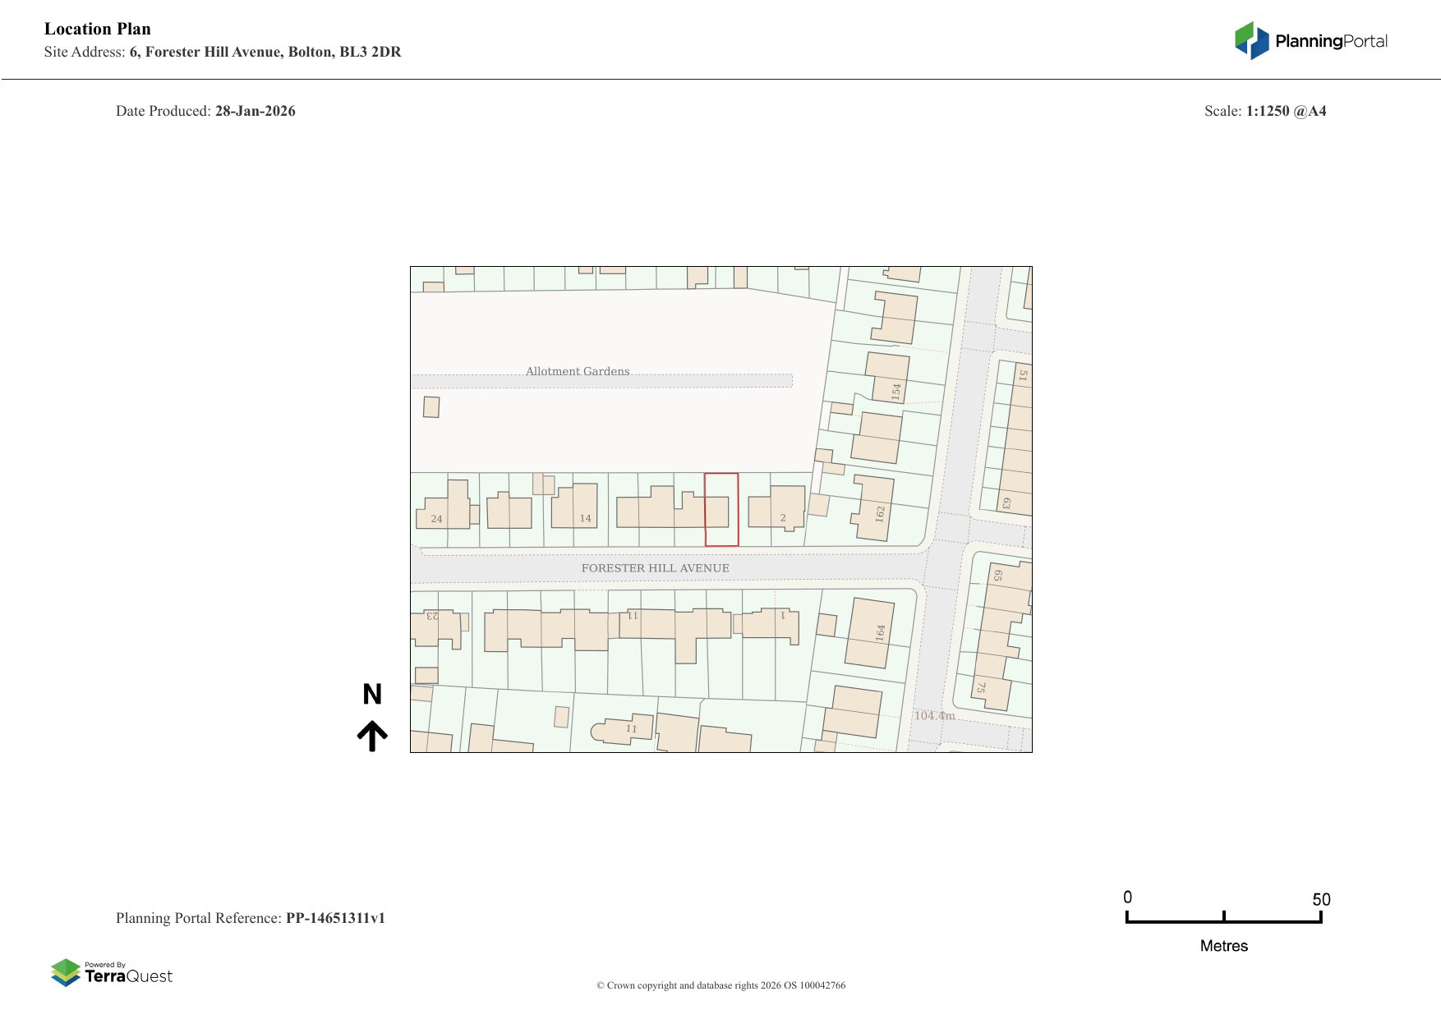Click the FORESTER HILL AVENUE street label
This screenshot has height=1019, width=1441.
655,568
